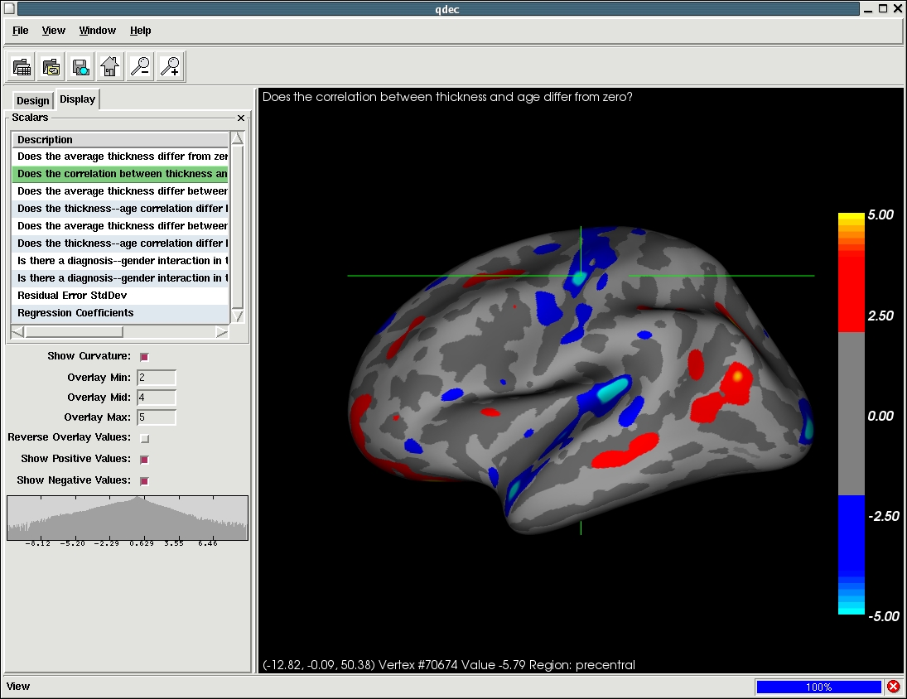This screenshot has width=907, height=699.
Task: Click the Save Screenshot floppy-disk icon
Action: (80, 67)
